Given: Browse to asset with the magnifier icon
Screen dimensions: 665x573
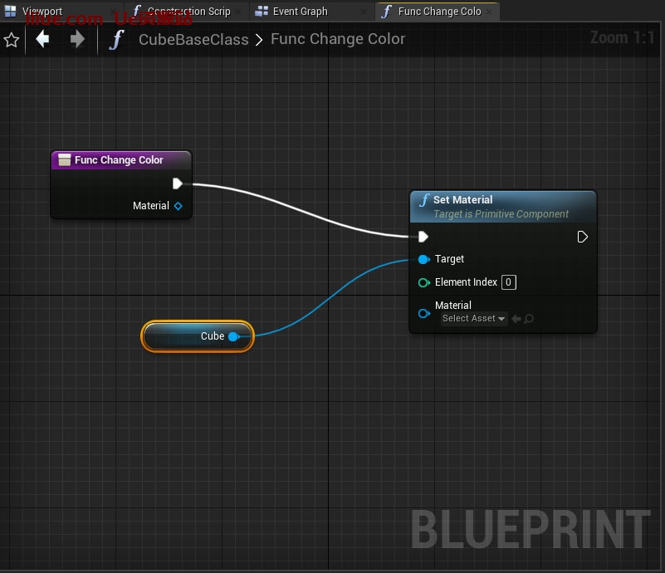Looking at the screenshot, I should (529, 319).
